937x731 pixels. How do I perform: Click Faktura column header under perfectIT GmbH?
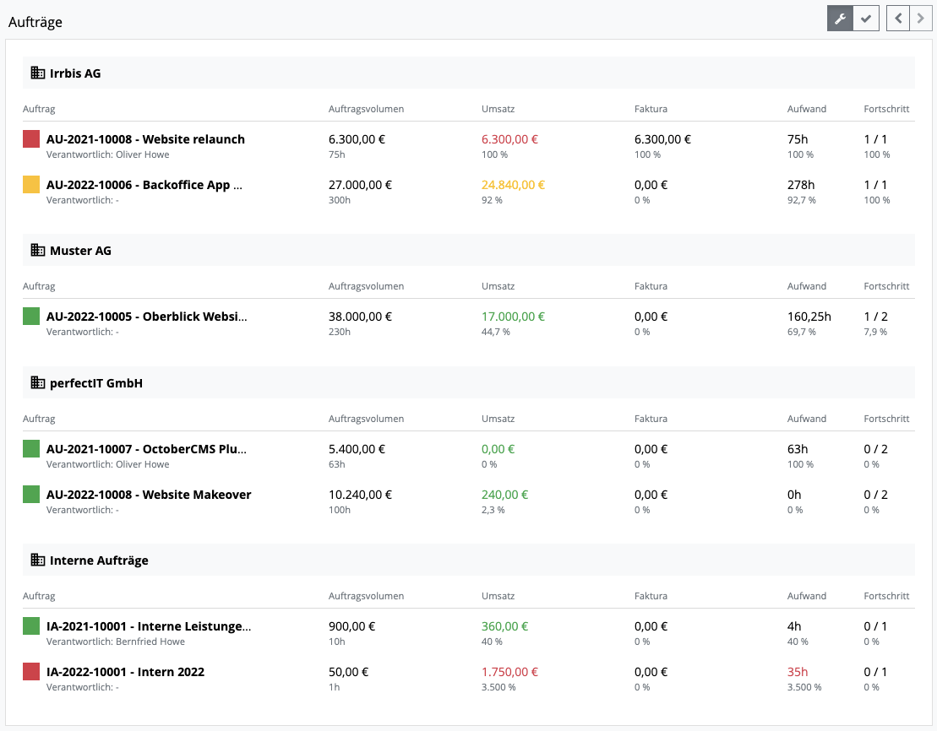click(x=651, y=419)
